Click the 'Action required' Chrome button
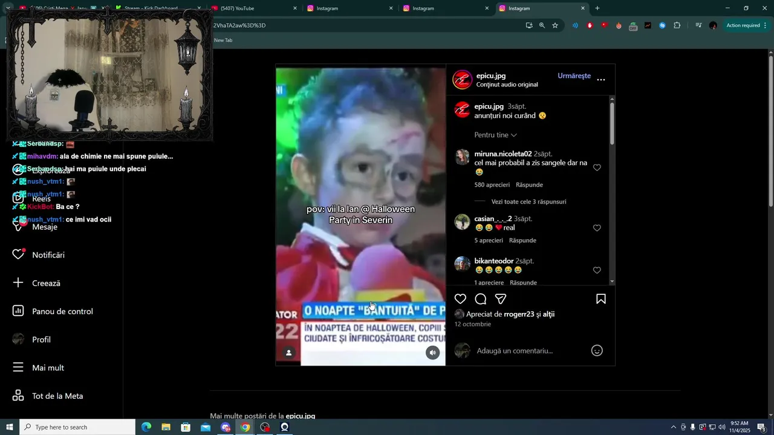The image size is (774, 435). pos(746,25)
